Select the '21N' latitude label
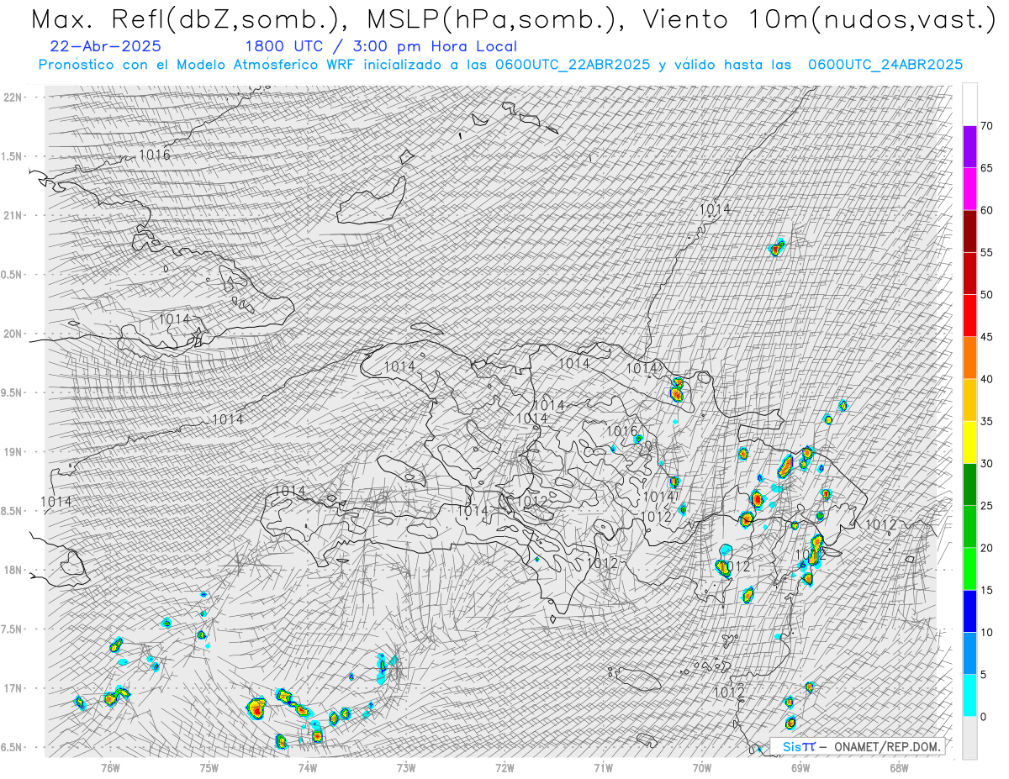 pos(13,215)
